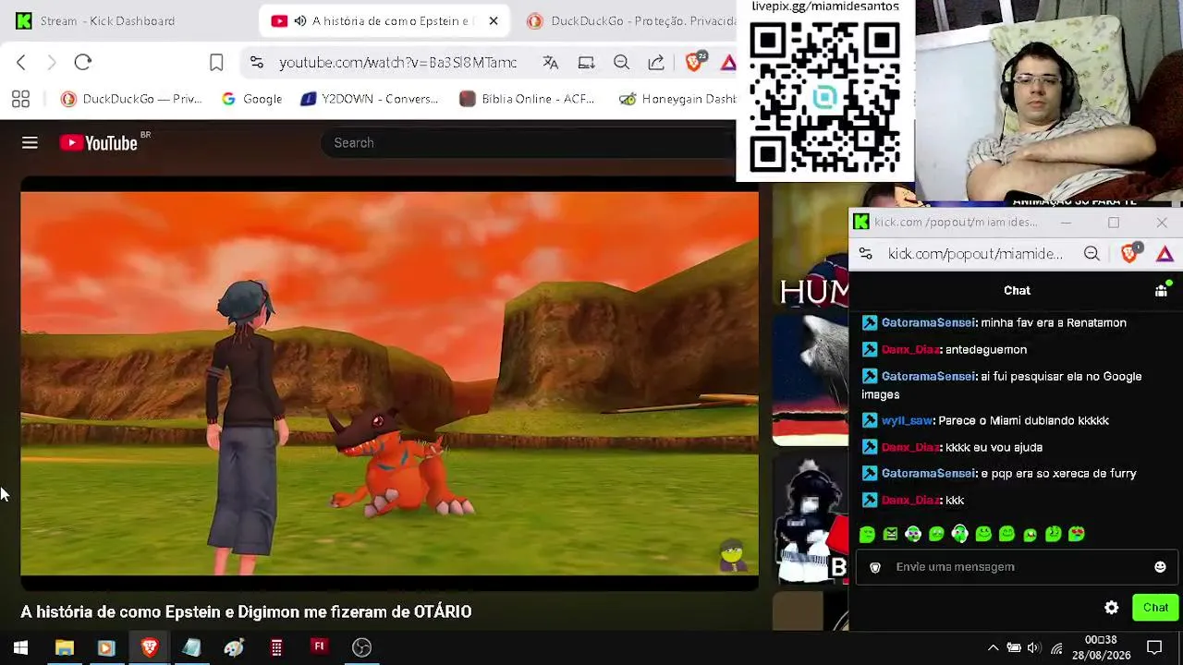The image size is (1183, 665).
Task: Open File Explorer from the taskbar
Action: point(64,647)
